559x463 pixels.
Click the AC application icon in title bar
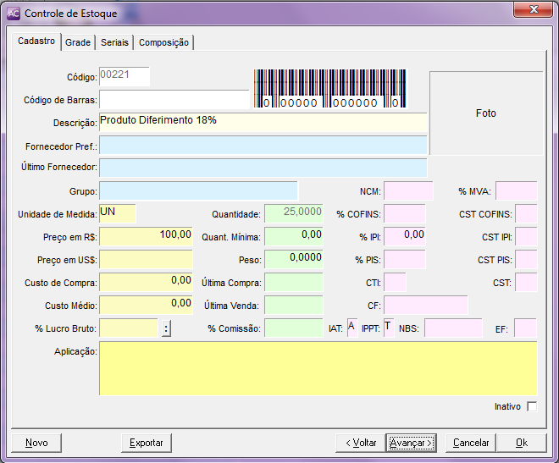click(x=14, y=14)
